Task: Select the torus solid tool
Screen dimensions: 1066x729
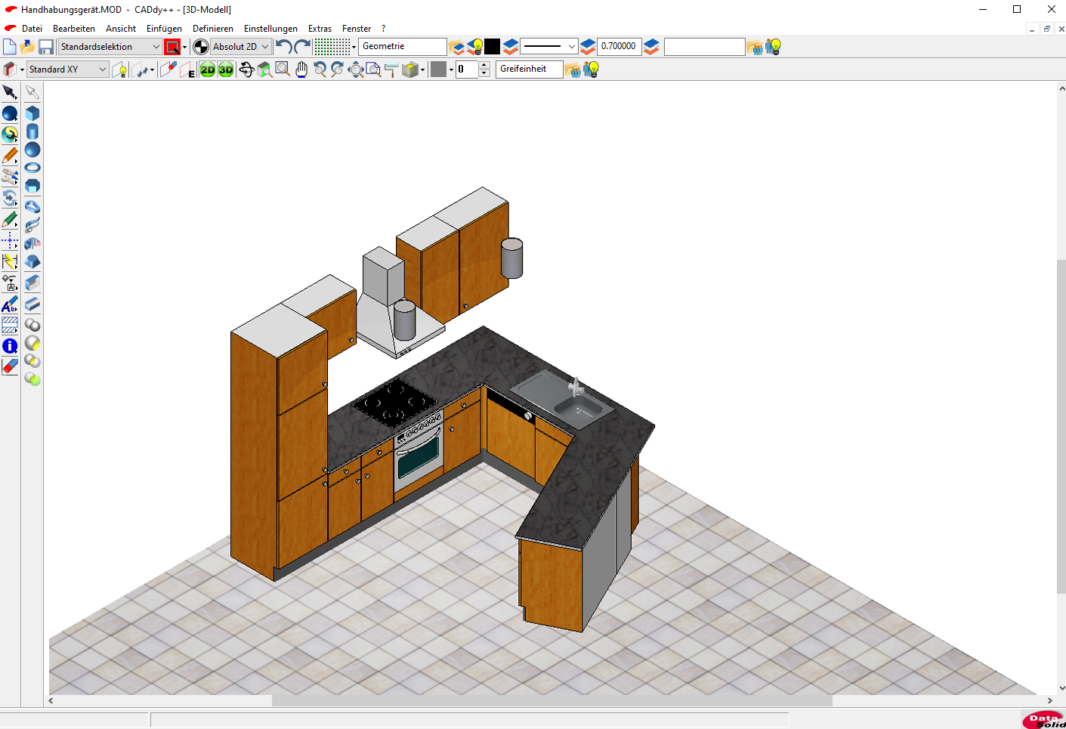Action: point(32,168)
